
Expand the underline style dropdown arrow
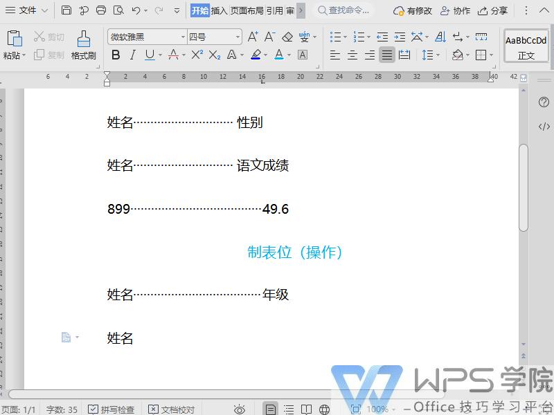click(161, 55)
